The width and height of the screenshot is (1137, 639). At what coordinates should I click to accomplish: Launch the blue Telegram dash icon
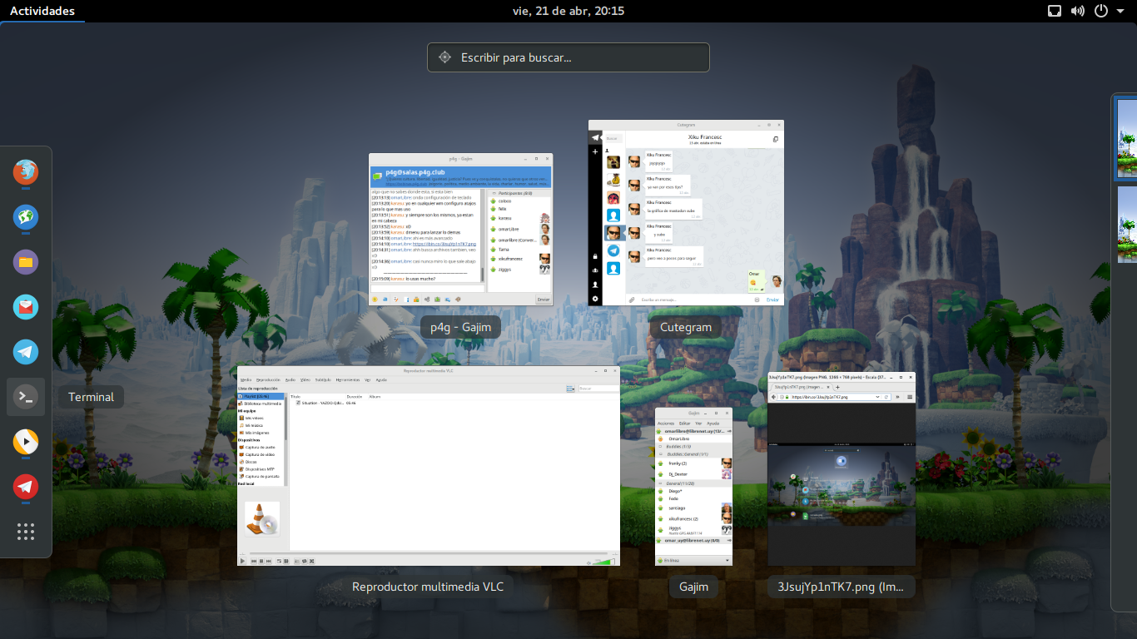[x=26, y=352]
